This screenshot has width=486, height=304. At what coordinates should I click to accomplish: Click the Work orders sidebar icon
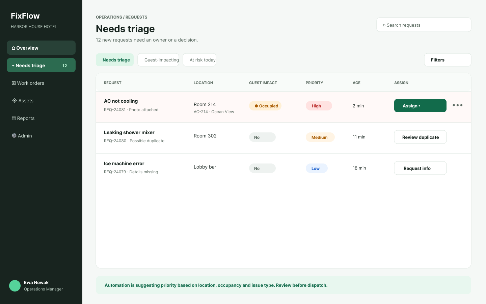14,83
